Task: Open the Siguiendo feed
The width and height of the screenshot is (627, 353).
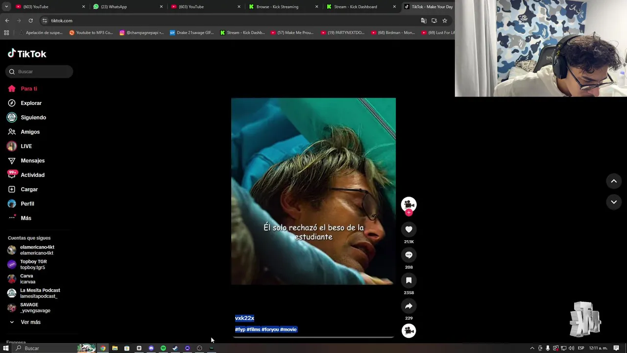Action: [x=33, y=117]
